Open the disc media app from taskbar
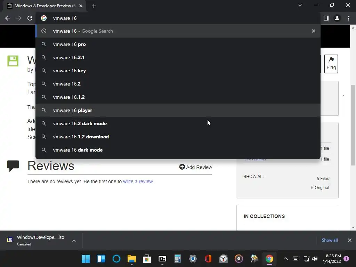Image resolution: width=356 pixels, height=267 pixels. 238,259
